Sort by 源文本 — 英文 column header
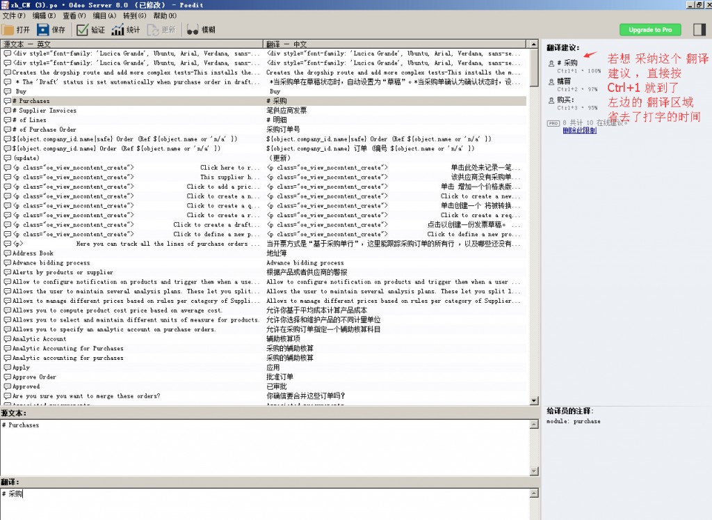Image resolution: width=712 pixels, height=520 pixels. [x=132, y=44]
